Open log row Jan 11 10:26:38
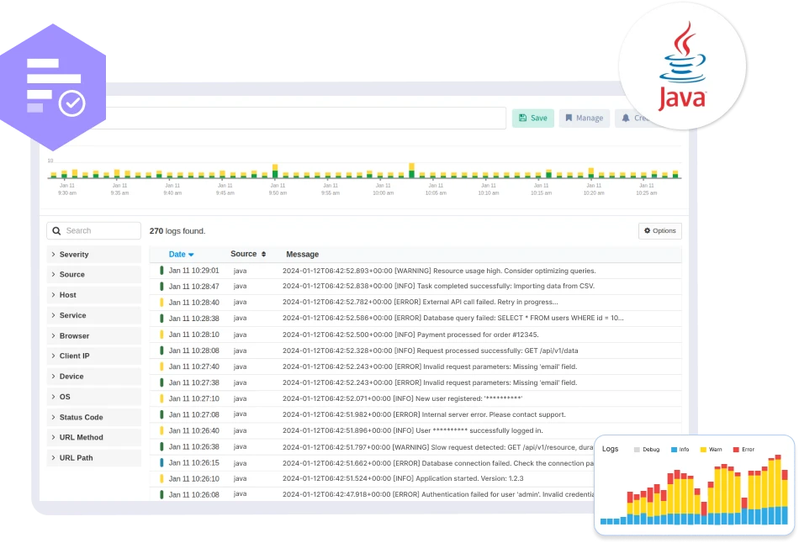The image size is (799, 543). pos(372,446)
